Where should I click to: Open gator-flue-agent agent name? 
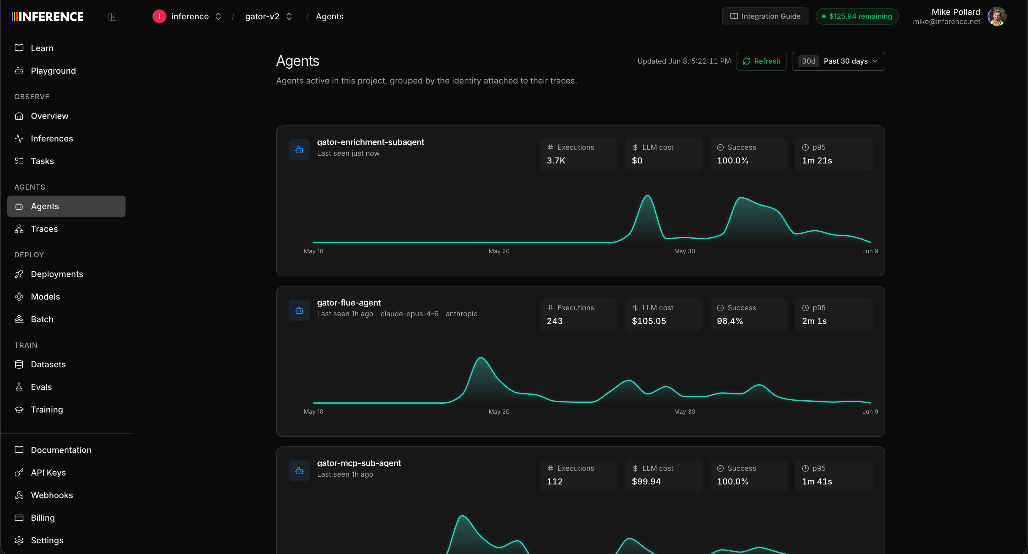(x=349, y=302)
